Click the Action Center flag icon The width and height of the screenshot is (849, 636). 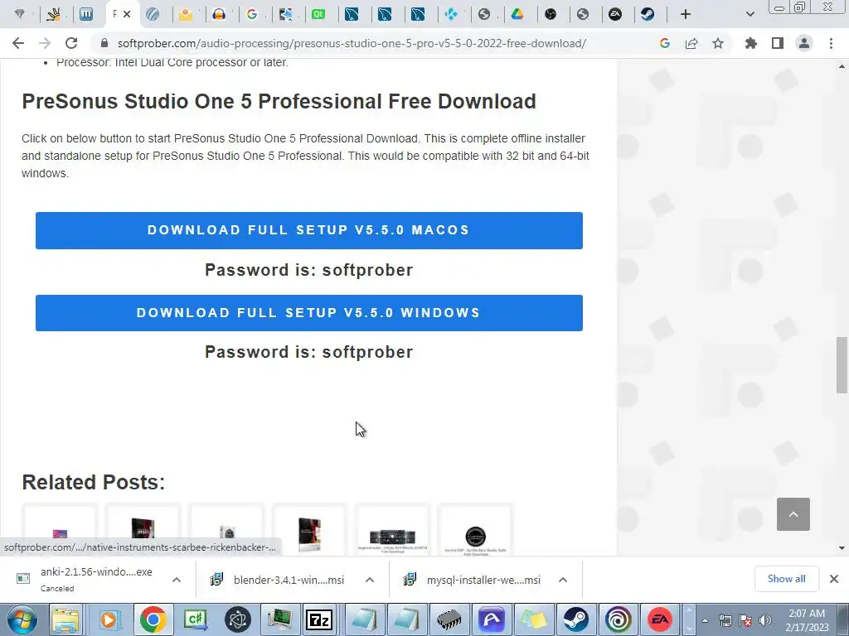tap(745, 620)
